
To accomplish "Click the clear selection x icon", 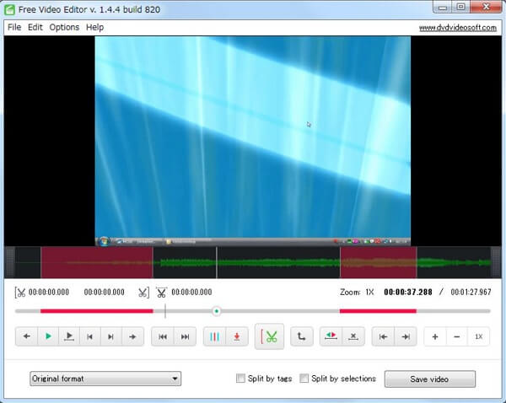I will [353, 336].
